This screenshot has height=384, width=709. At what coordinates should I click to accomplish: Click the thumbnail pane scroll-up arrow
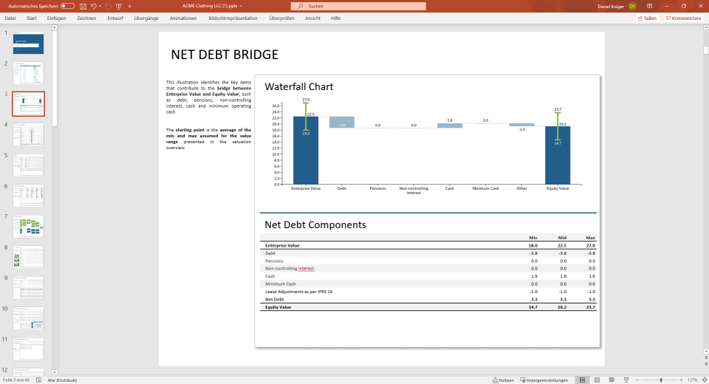(x=54, y=27)
